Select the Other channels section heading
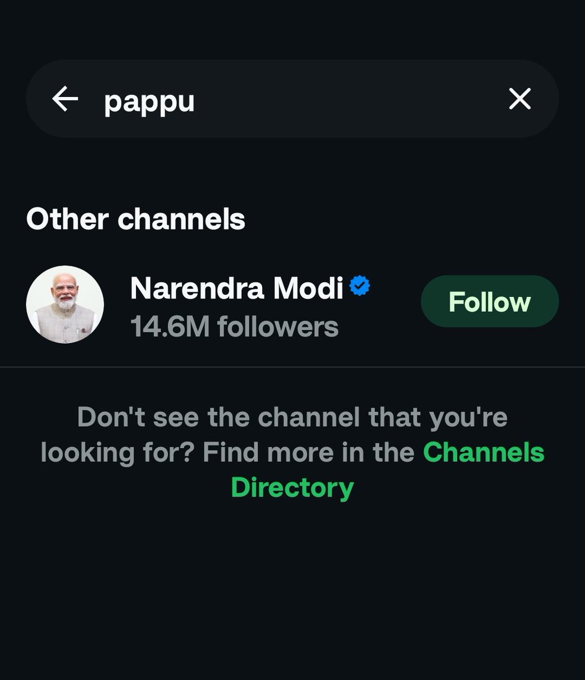This screenshot has height=680, width=585. (136, 219)
